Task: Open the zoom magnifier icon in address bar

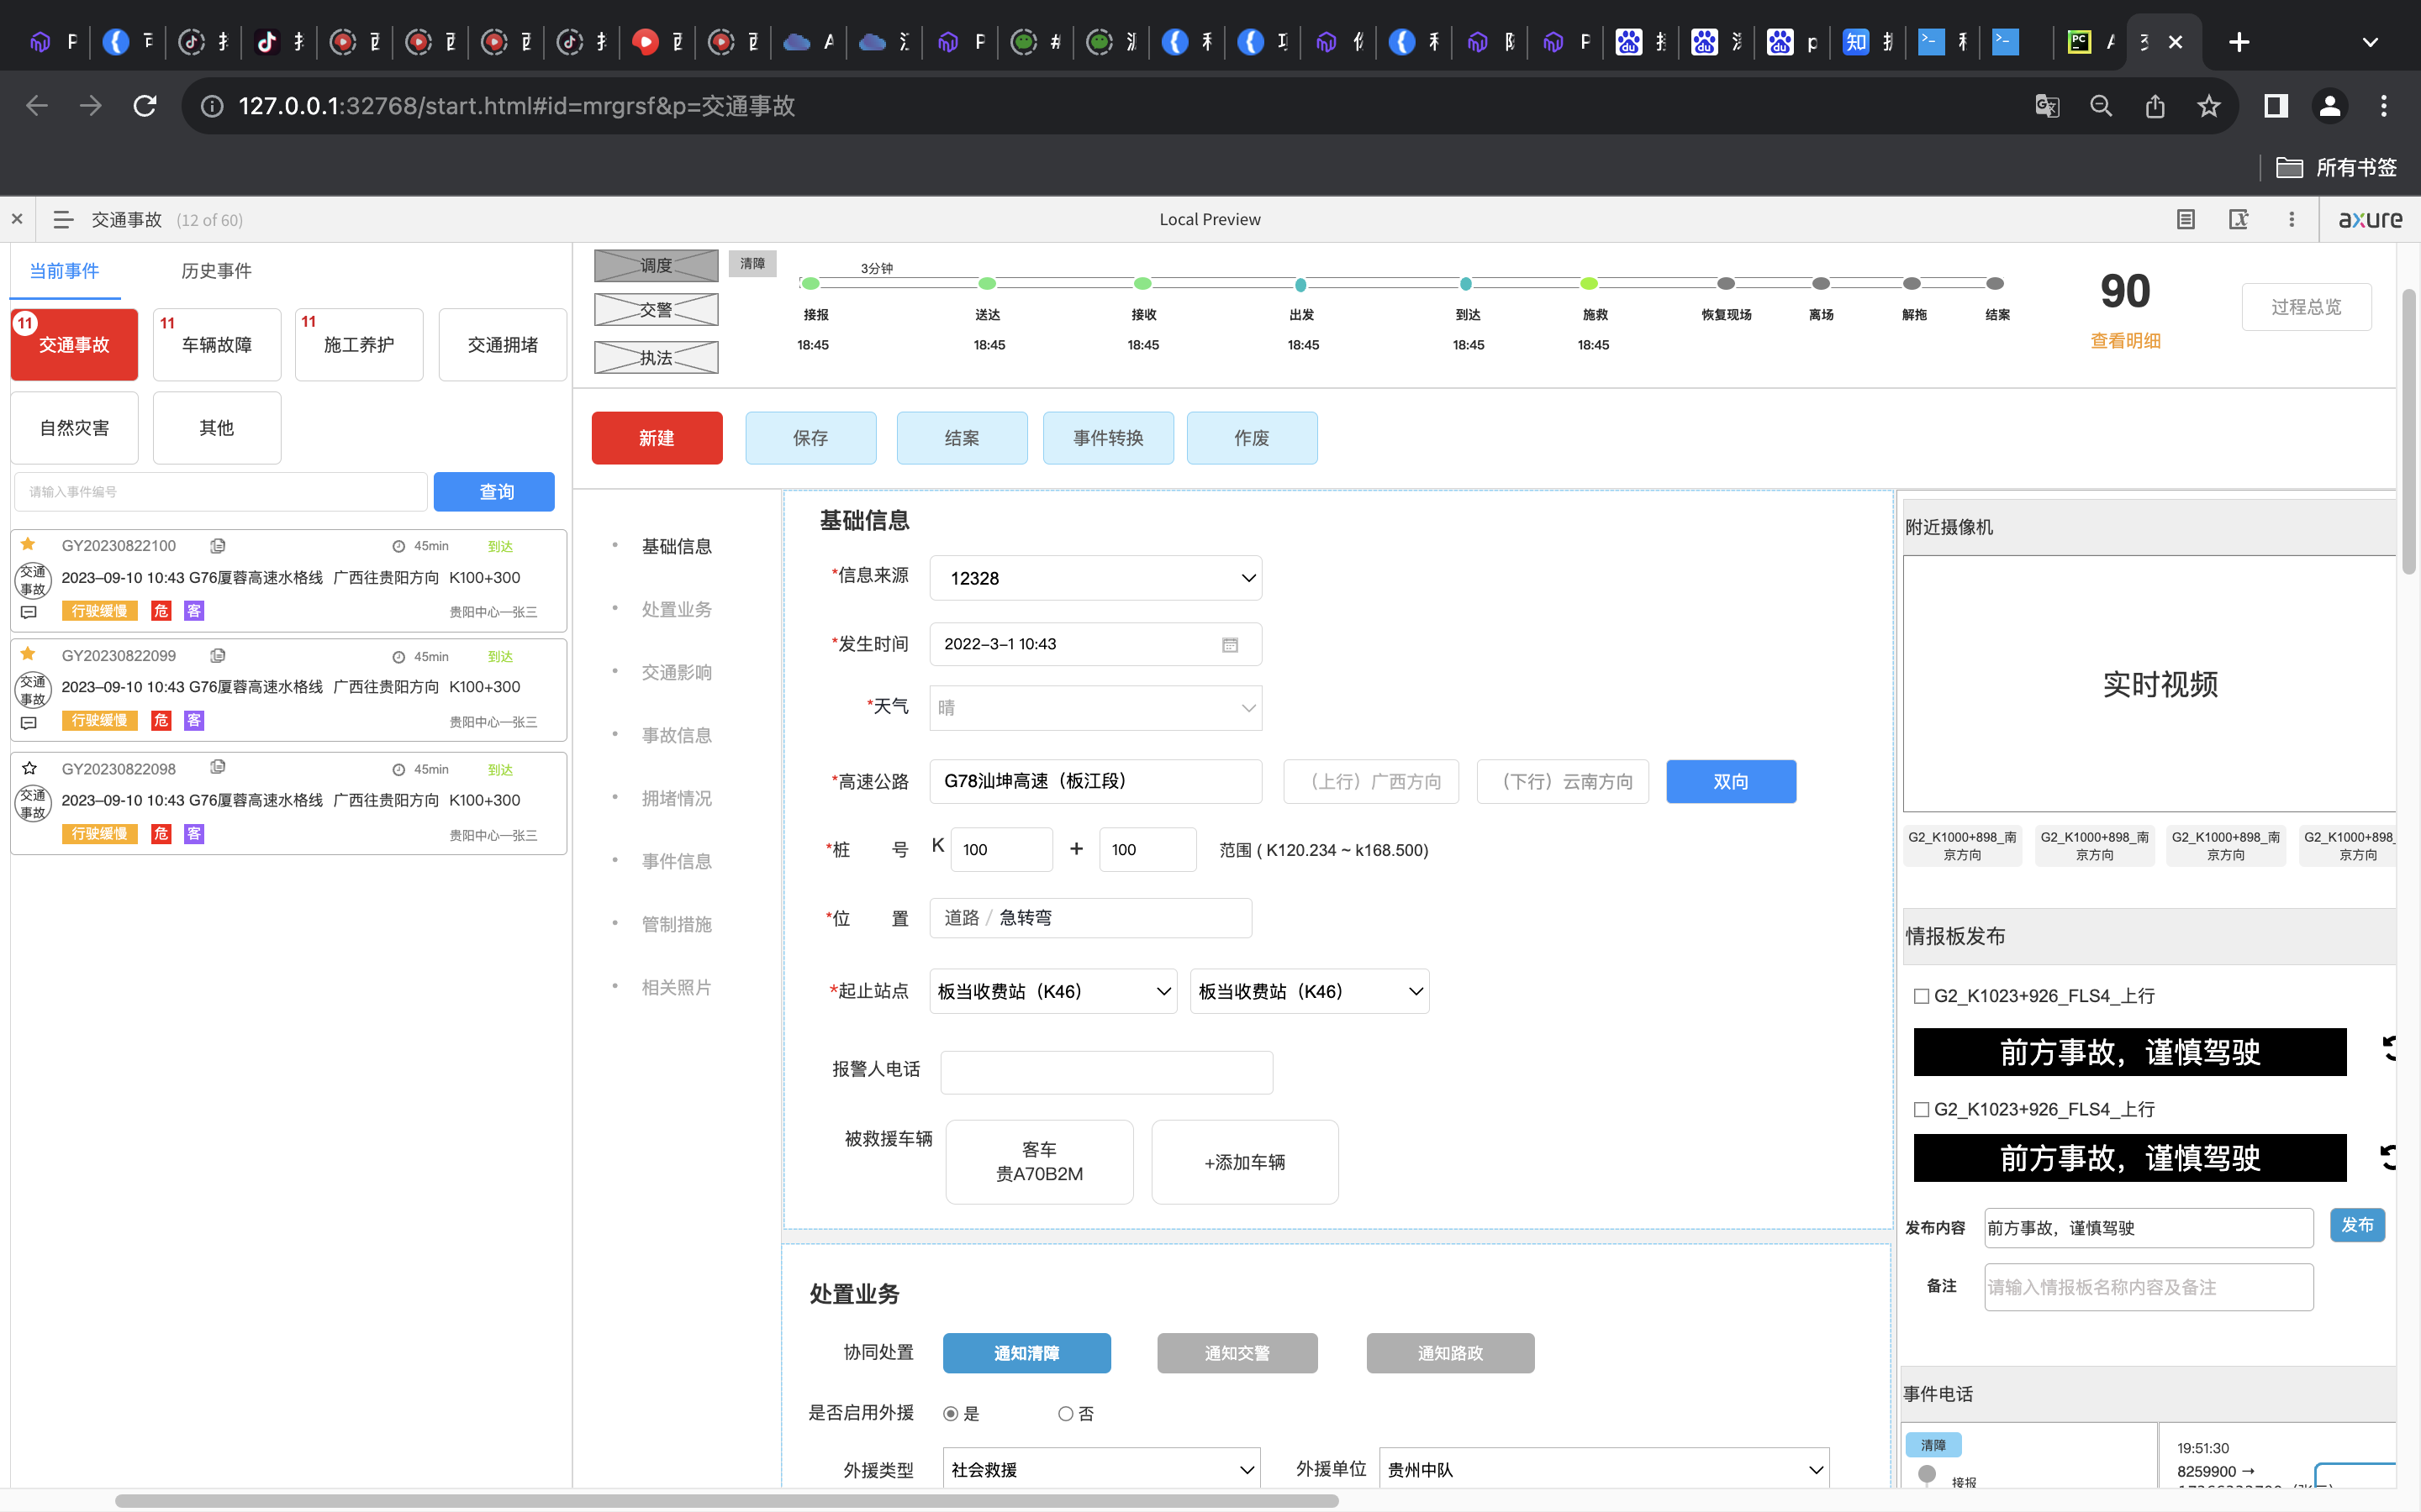Action: point(2101,106)
